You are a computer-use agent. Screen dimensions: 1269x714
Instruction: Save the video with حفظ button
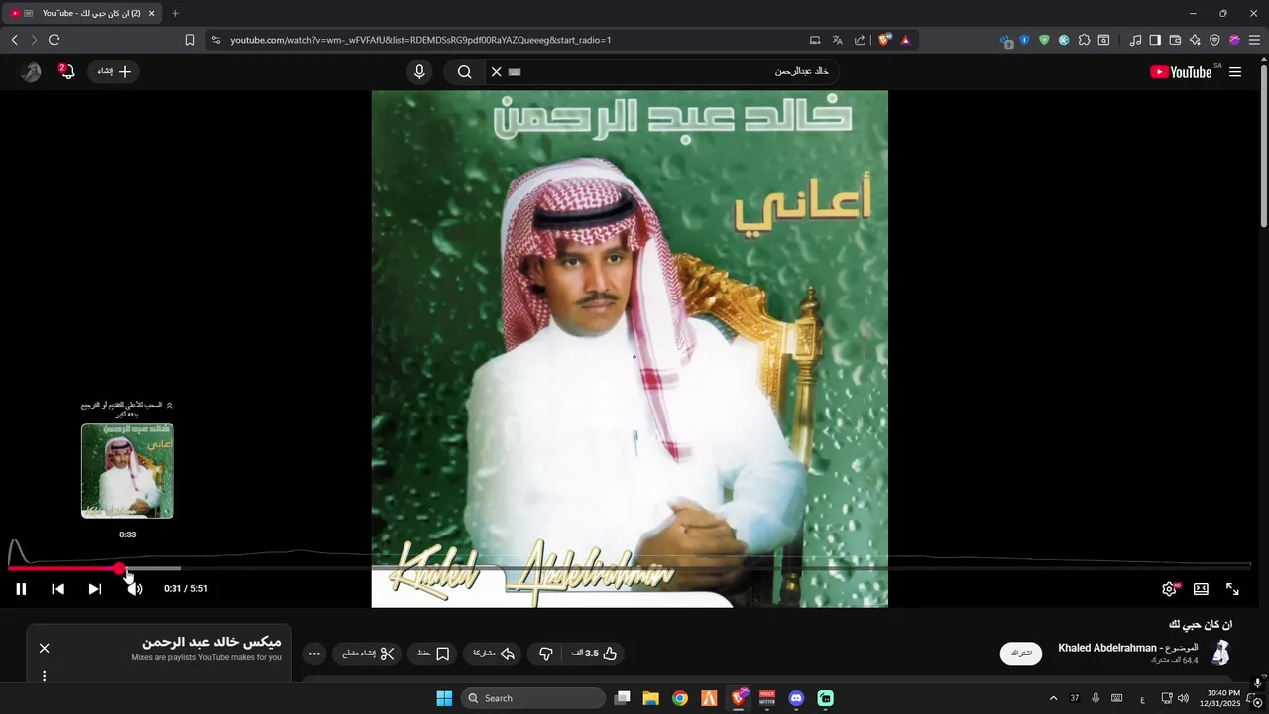pos(433,654)
